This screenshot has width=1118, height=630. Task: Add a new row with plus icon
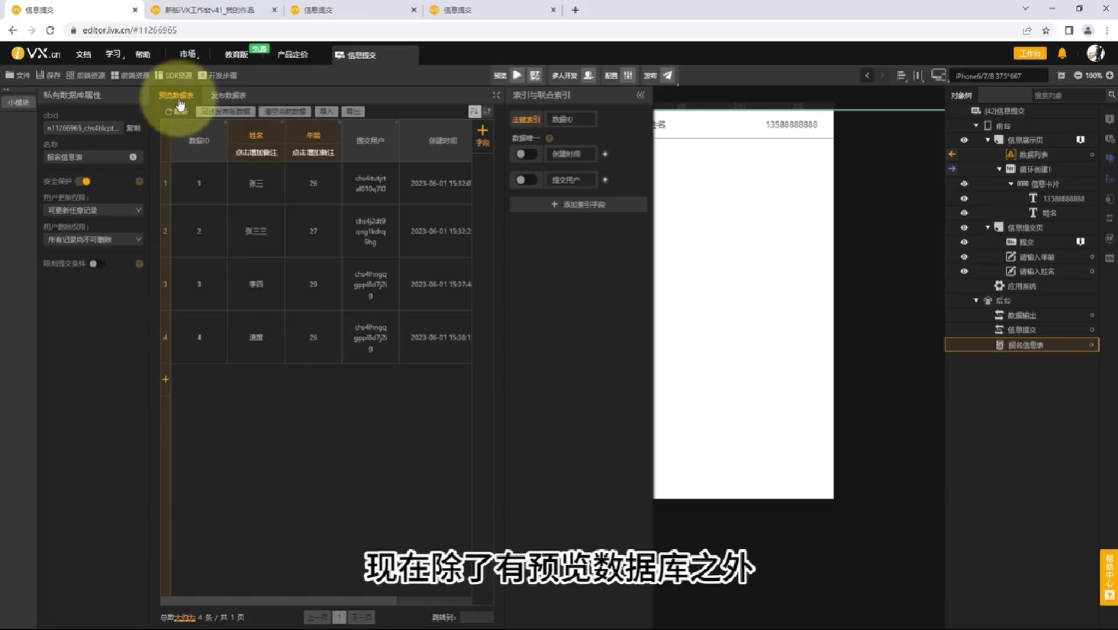coord(166,379)
